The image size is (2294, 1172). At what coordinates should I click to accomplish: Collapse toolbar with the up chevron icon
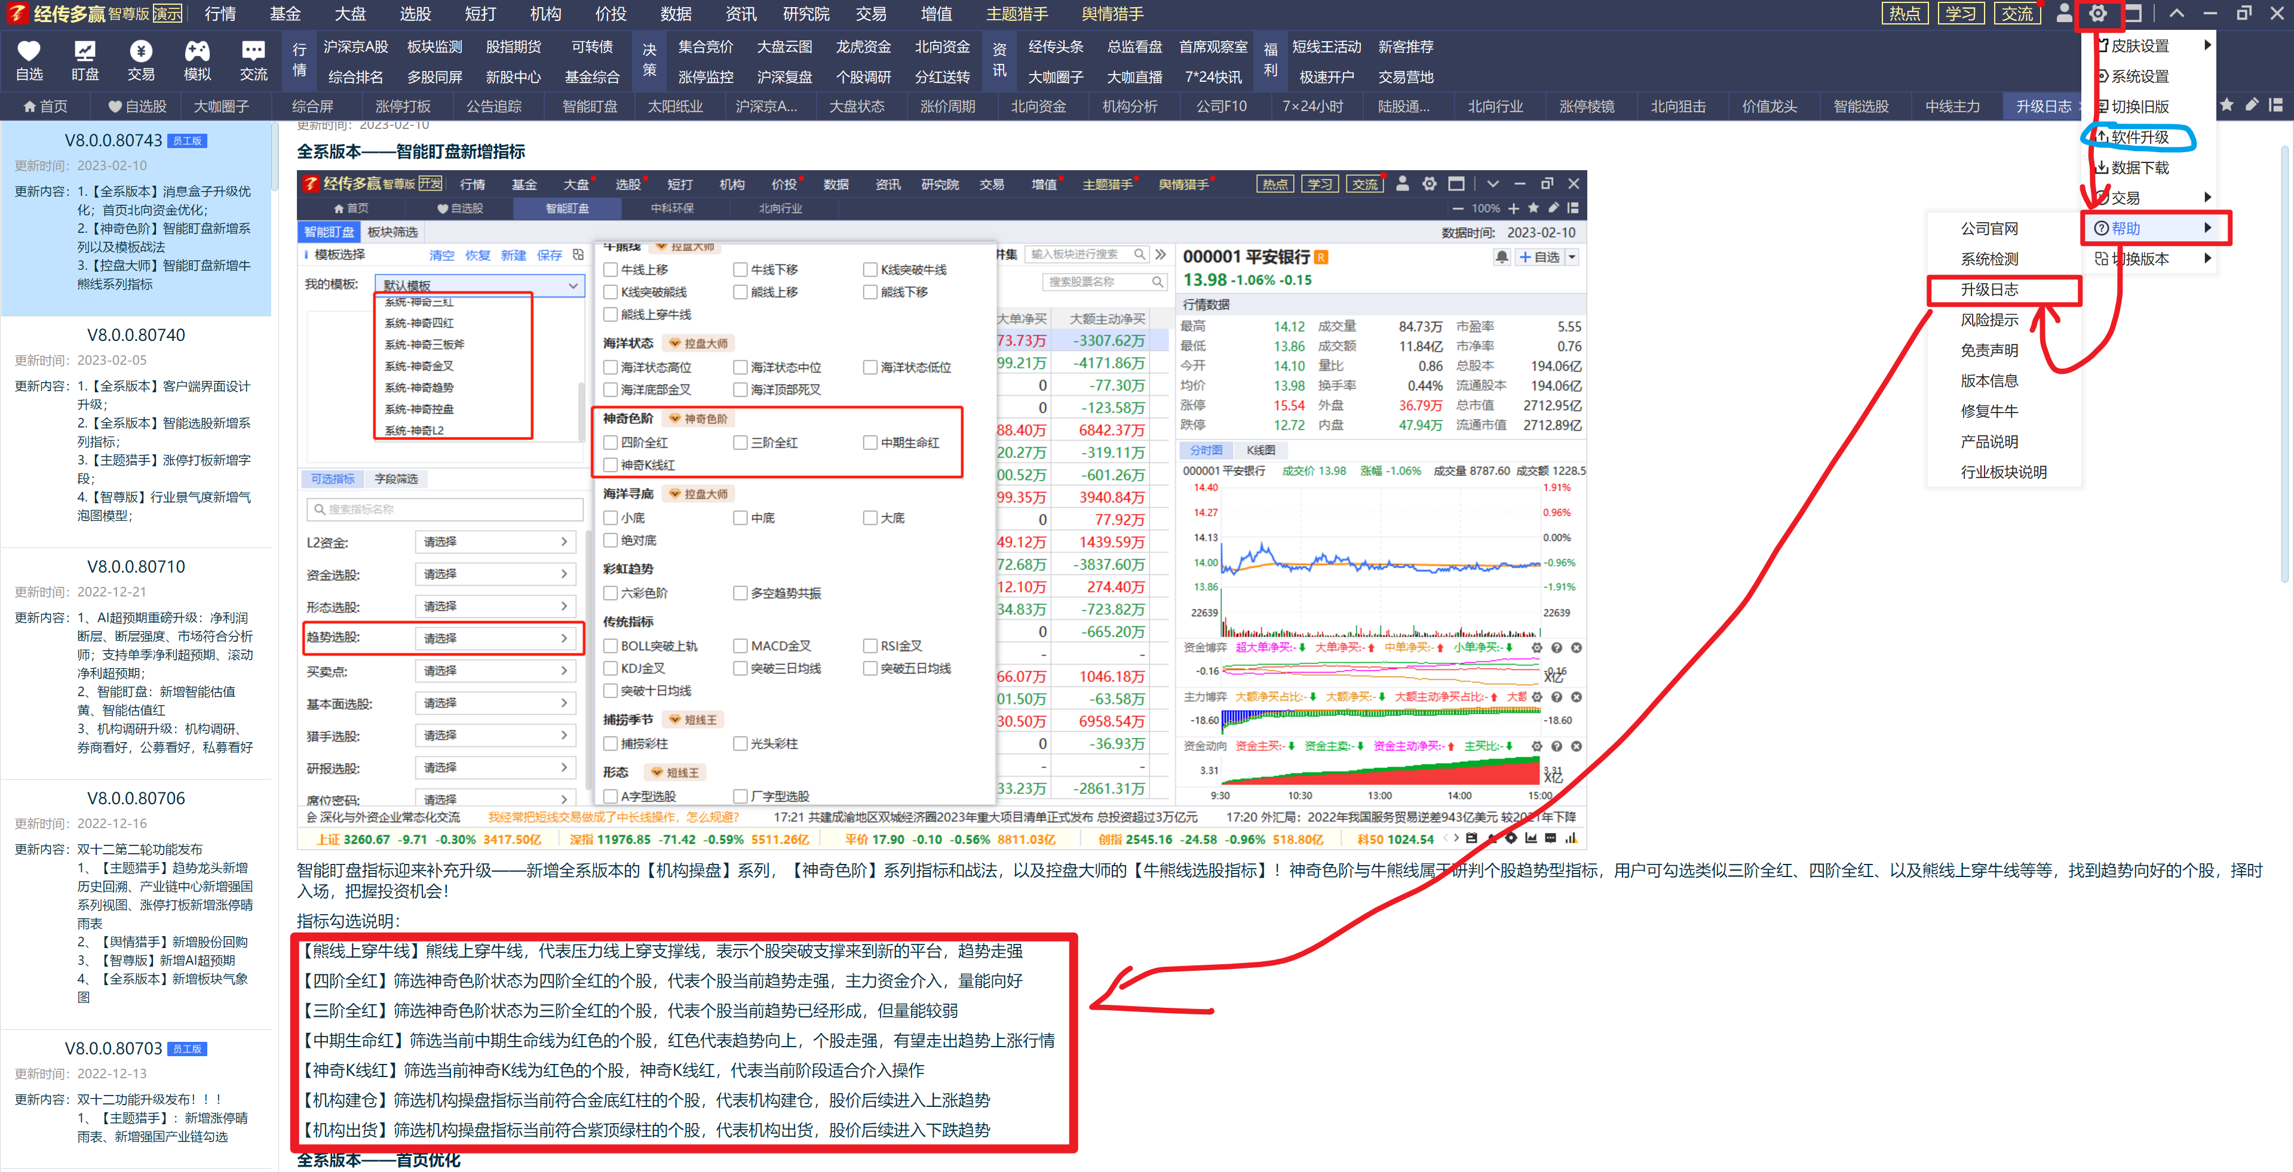click(x=2176, y=13)
